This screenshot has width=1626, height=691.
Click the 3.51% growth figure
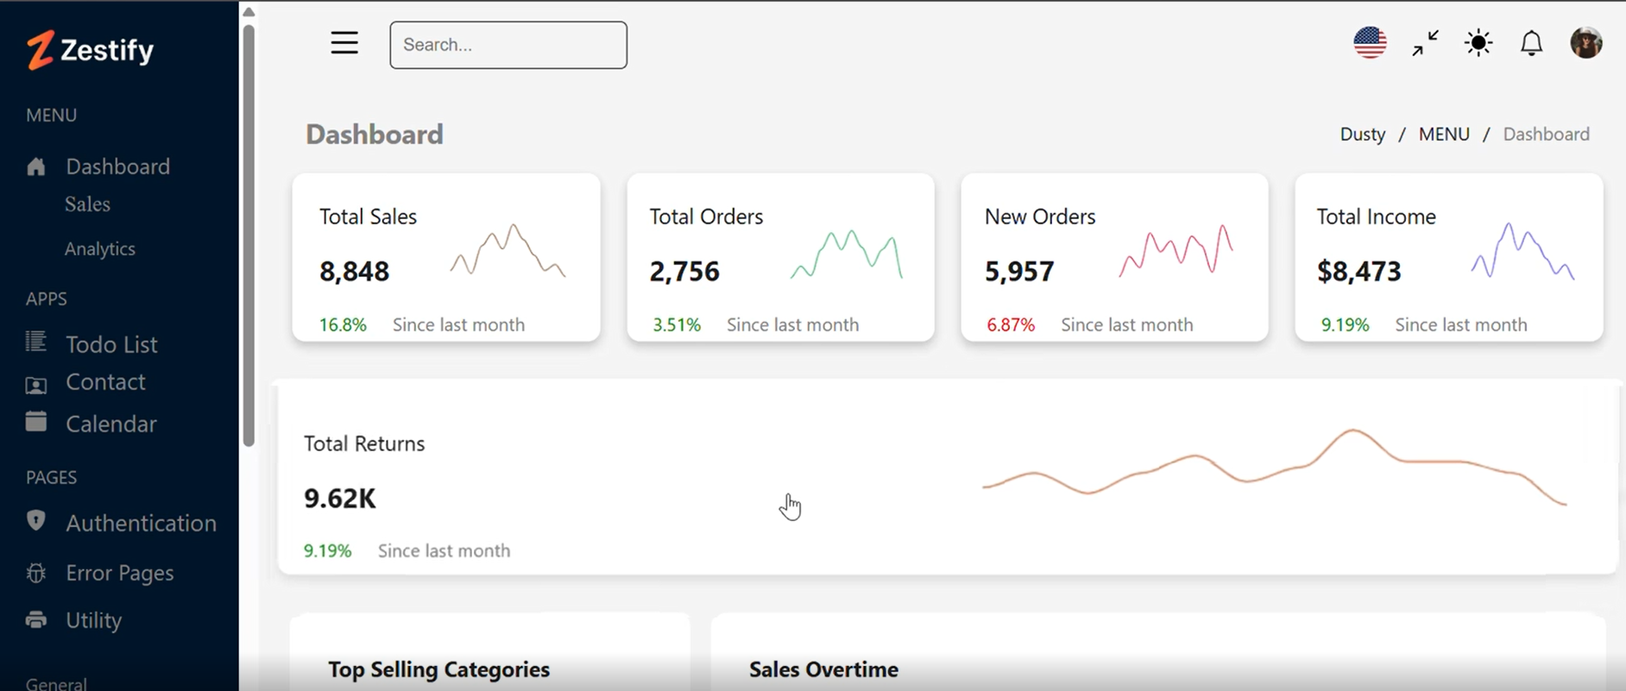point(677,325)
